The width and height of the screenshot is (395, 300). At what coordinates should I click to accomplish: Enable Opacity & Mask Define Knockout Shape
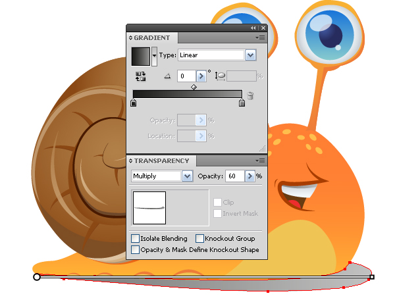[135, 249]
